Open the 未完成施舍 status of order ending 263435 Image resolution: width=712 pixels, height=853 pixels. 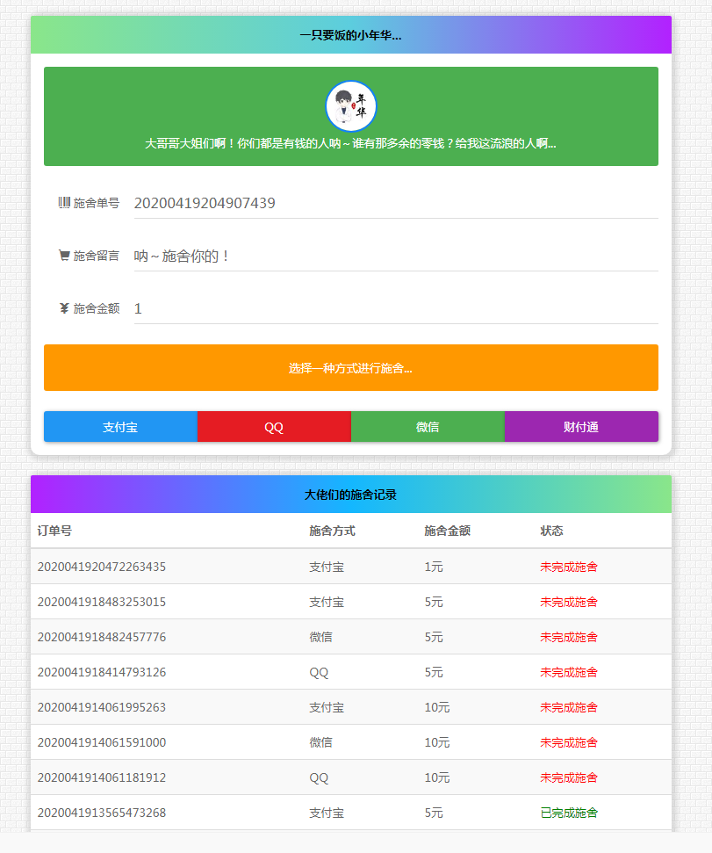(x=569, y=567)
